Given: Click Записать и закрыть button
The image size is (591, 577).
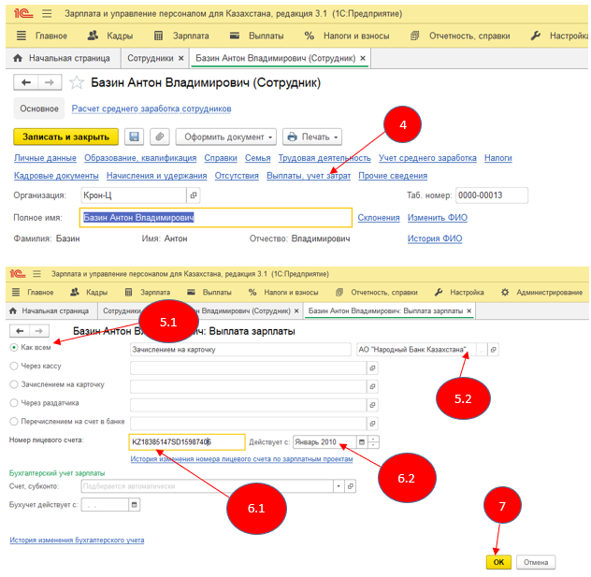Looking at the screenshot, I should pyautogui.click(x=66, y=137).
